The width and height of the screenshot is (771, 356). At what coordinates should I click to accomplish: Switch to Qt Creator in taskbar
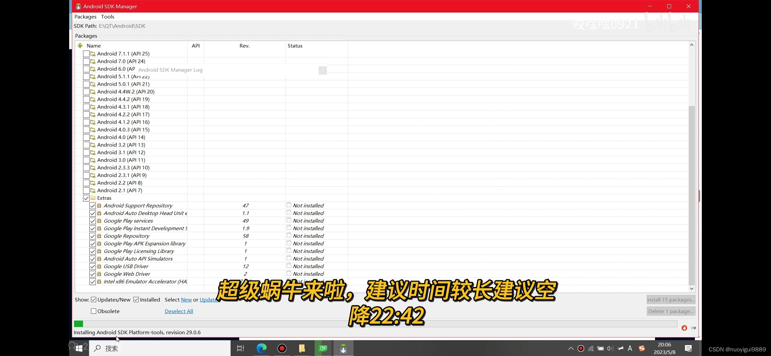point(323,348)
